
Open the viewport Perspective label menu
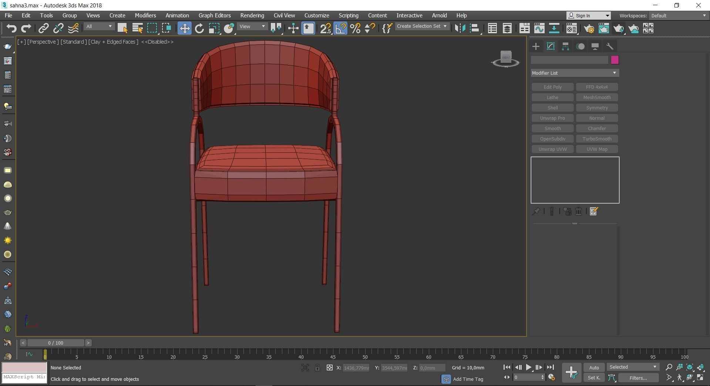click(43, 42)
